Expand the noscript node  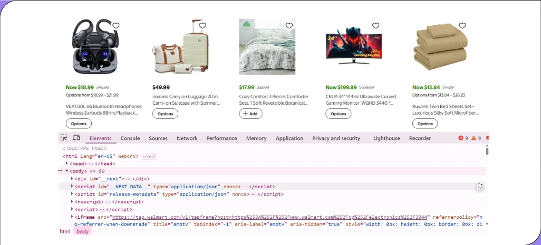point(72,201)
